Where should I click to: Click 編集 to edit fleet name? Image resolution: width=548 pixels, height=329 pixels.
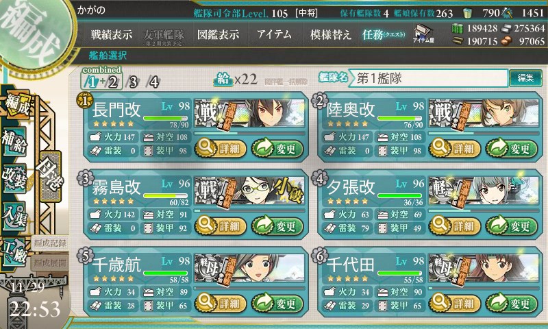click(525, 77)
